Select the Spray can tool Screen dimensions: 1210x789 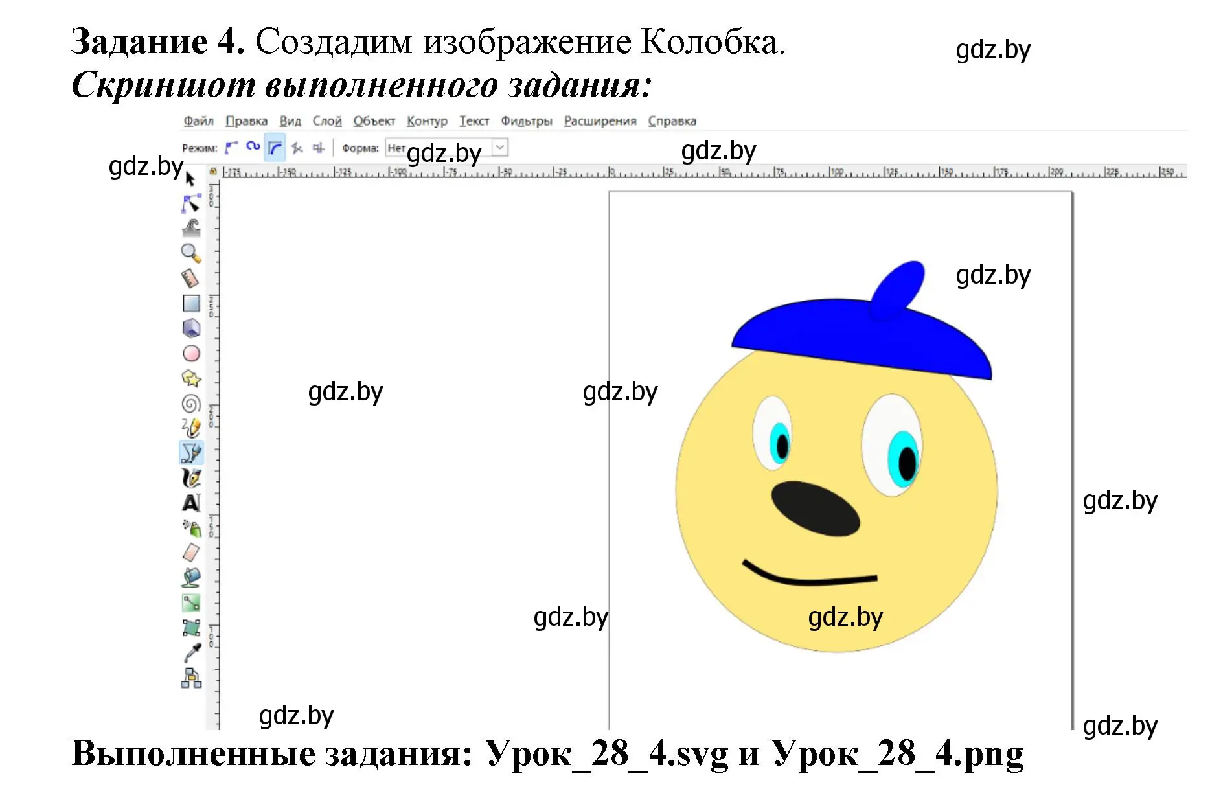191,528
